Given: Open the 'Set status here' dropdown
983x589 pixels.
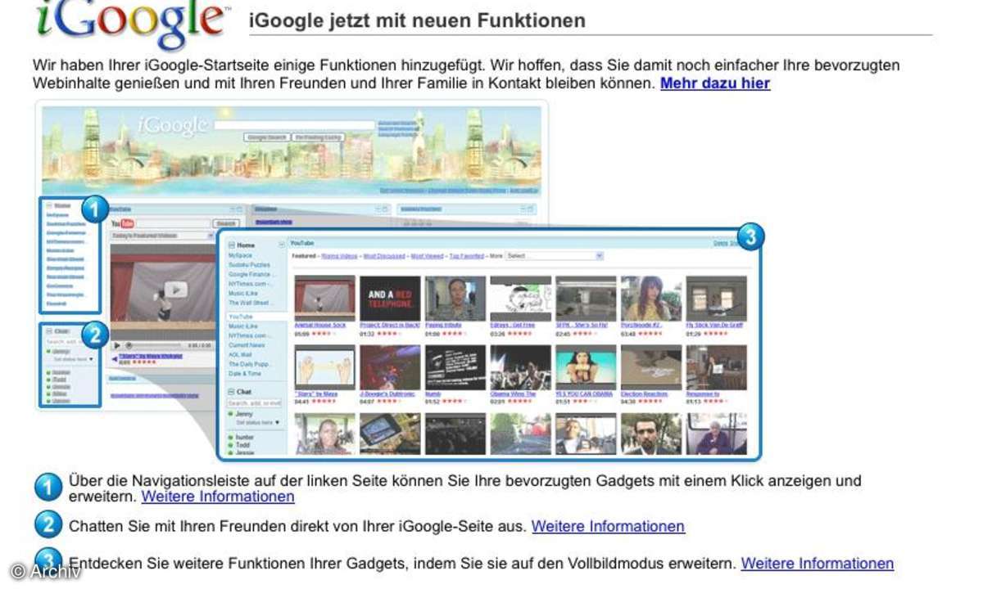Looking at the screenshot, I should (x=258, y=422).
